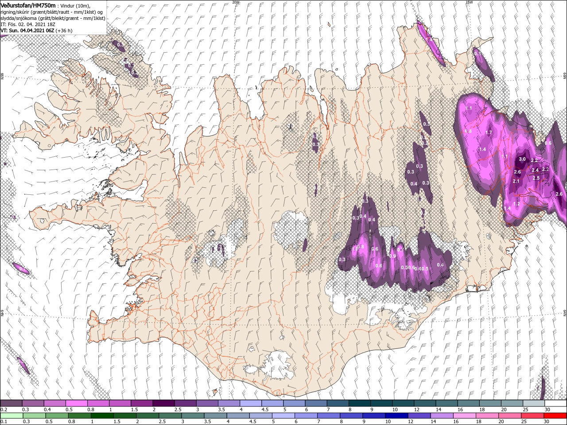
Task: Click the '0.9' precipitation value on the map
Action: click(x=392, y=256)
